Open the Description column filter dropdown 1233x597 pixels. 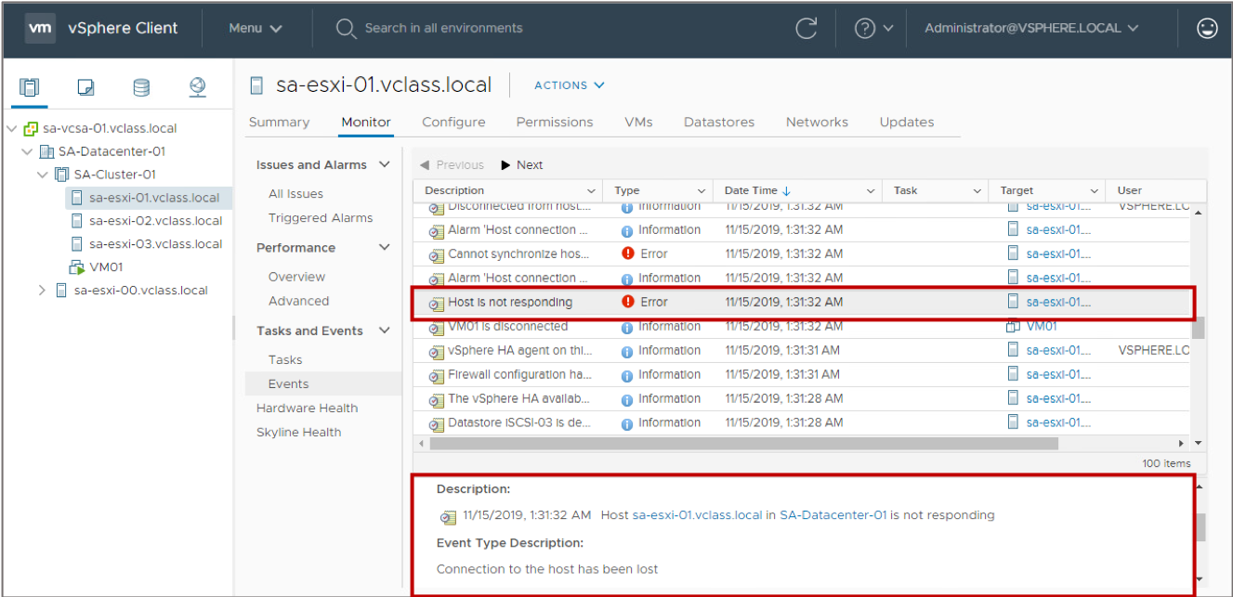[592, 191]
